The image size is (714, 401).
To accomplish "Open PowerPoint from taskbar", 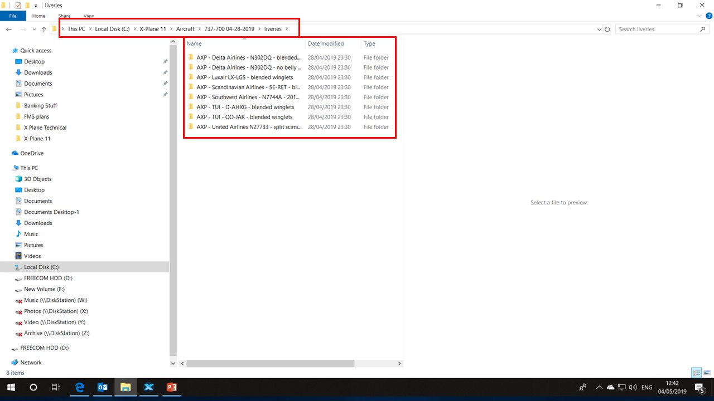I will (171, 387).
